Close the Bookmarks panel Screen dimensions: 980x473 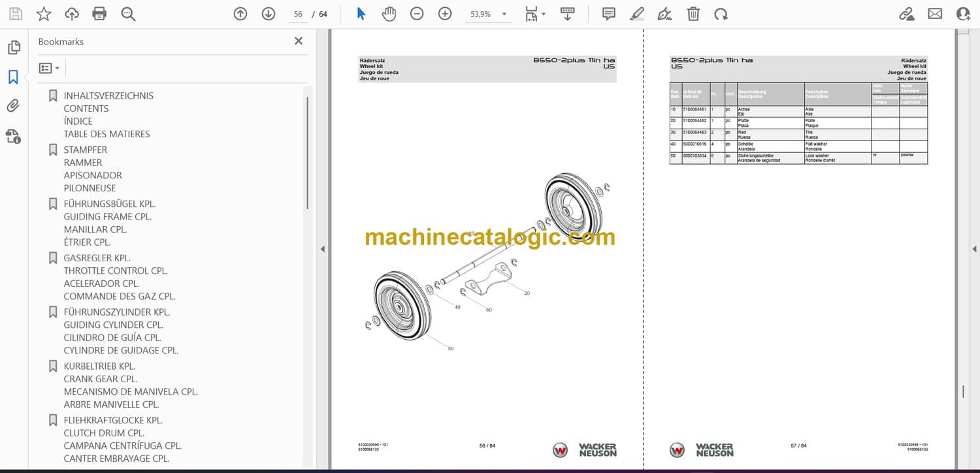tap(299, 41)
